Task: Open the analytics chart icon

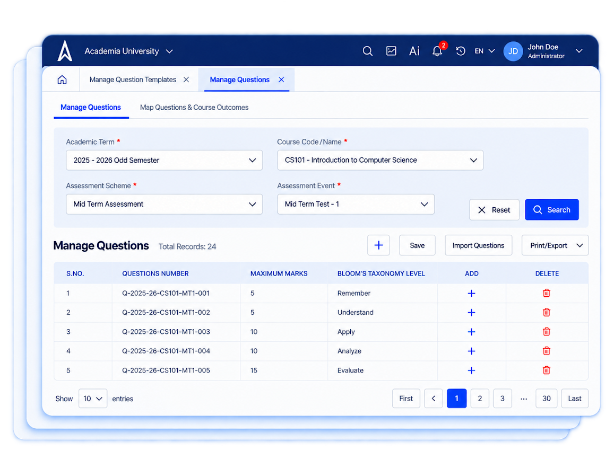Action: click(391, 51)
